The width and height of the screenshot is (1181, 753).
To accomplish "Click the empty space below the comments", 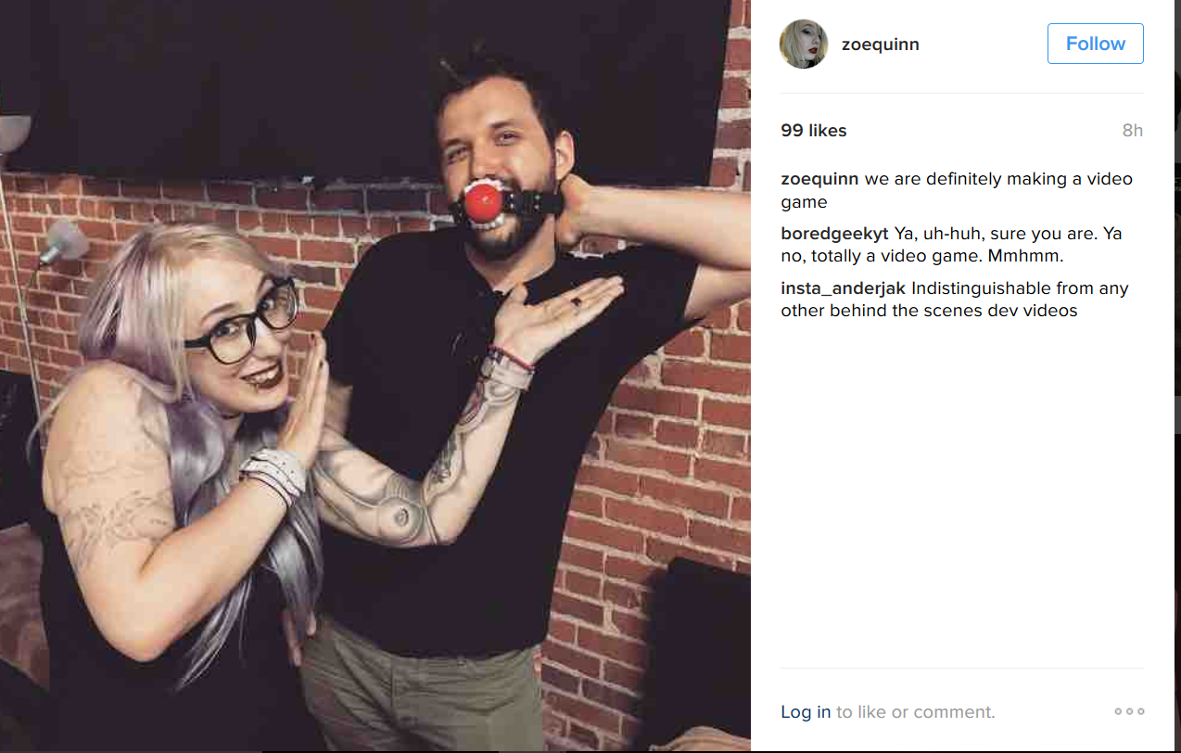I will pos(961,491).
